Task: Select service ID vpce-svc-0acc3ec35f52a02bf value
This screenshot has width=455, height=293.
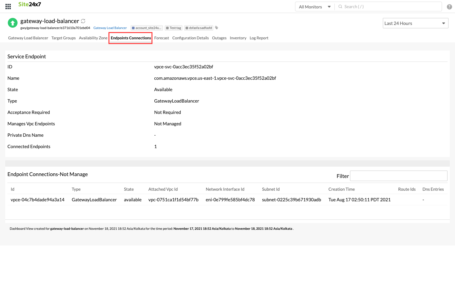Action: [x=184, y=67]
